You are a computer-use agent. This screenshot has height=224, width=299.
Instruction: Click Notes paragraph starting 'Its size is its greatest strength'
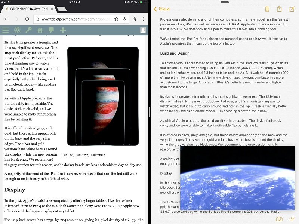223,104
